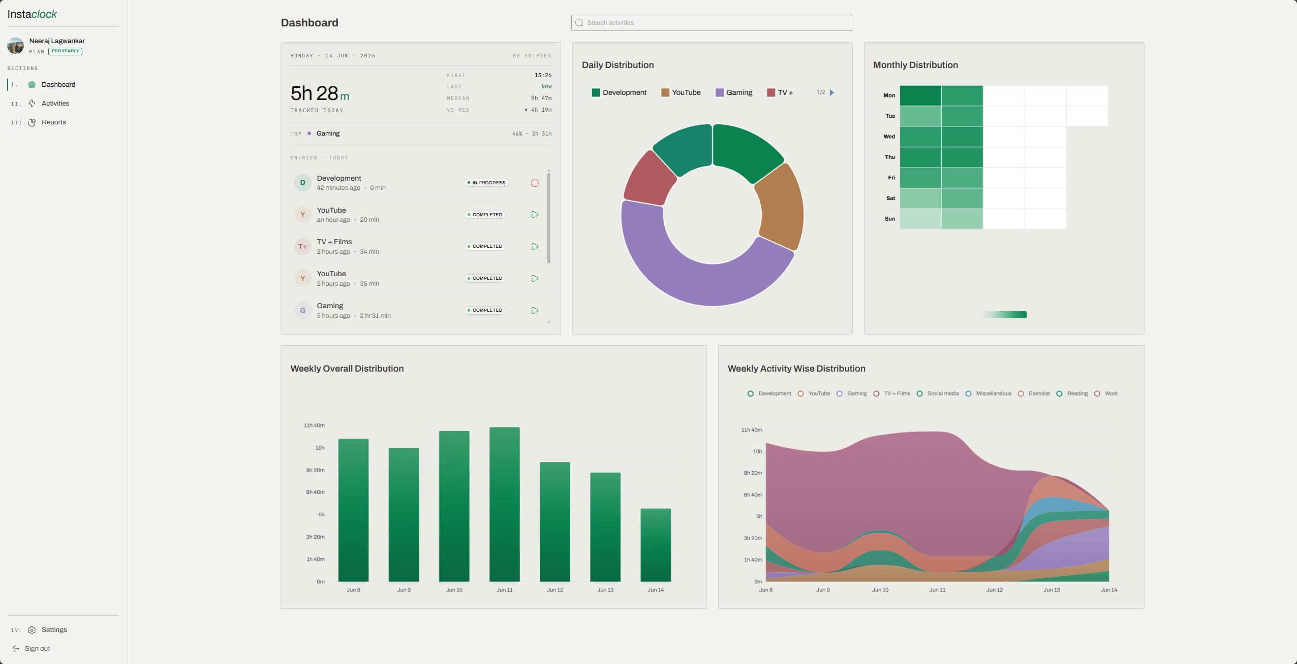Viewport: 1297px width, 664px height.
Task: Click the Dashboard sidebar icon
Action: click(x=32, y=84)
